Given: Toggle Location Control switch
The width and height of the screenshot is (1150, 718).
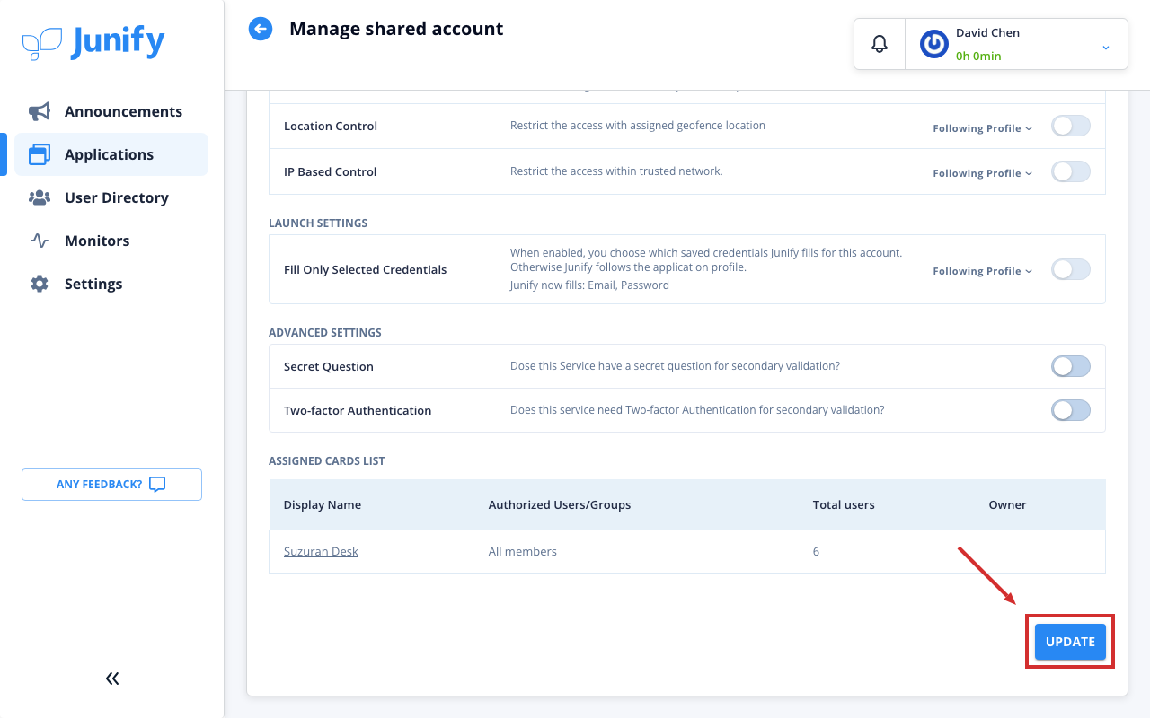Looking at the screenshot, I should click(1071, 126).
